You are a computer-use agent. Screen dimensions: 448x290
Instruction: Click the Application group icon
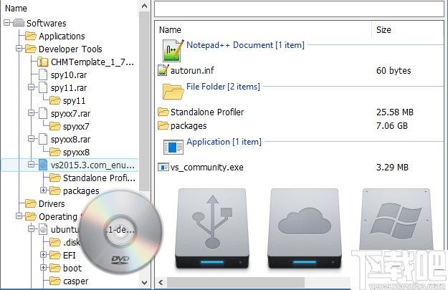click(x=173, y=147)
